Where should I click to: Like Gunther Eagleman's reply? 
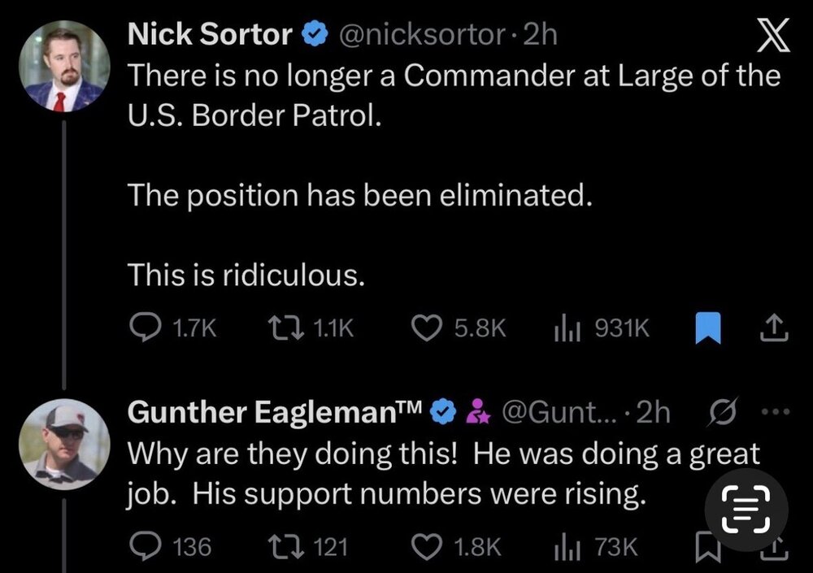point(428,546)
